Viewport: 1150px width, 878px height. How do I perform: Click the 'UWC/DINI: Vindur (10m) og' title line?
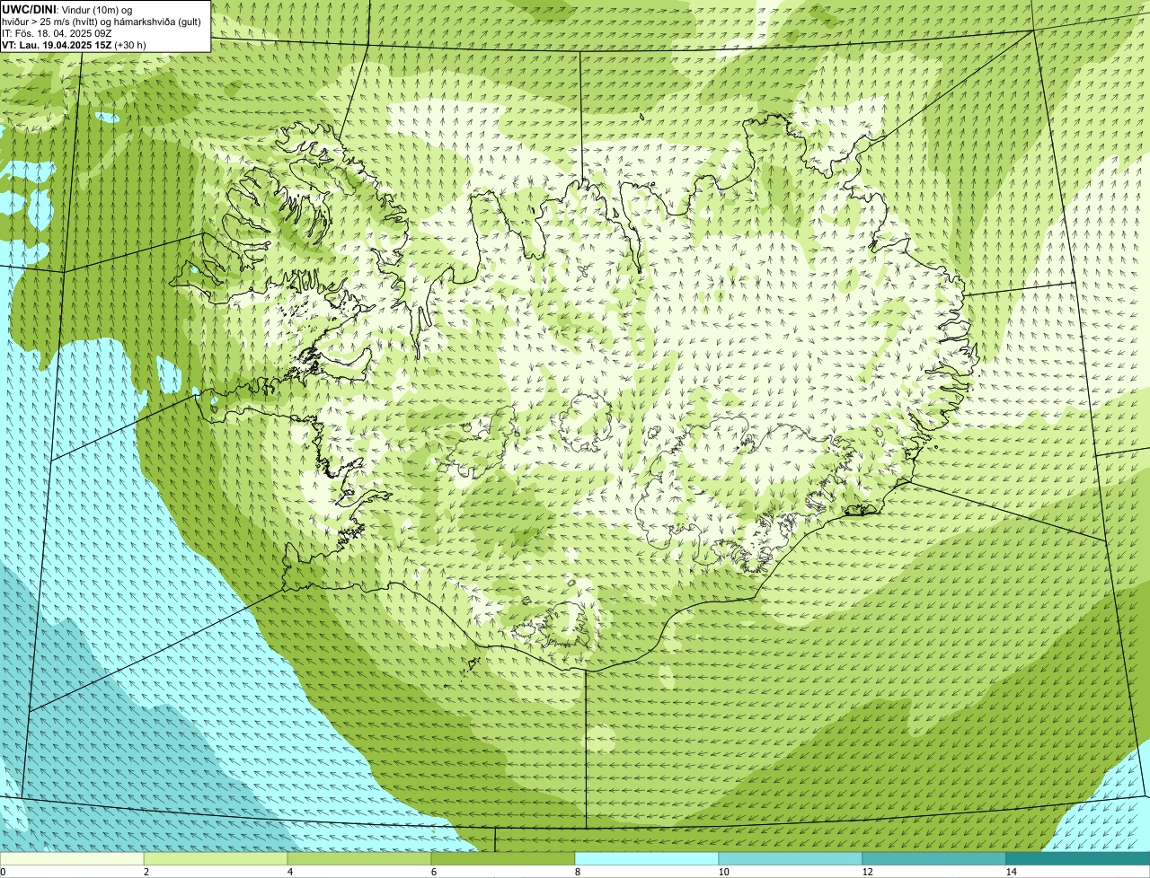(x=67, y=10)
